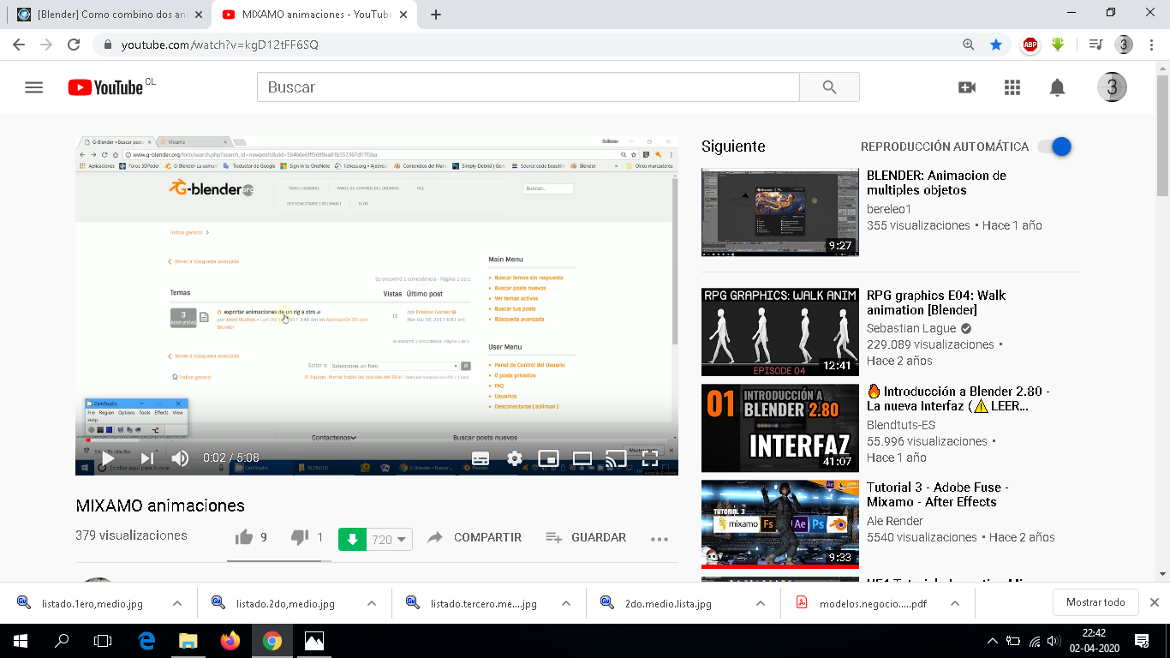Mute the video volume

click(180, 458)
